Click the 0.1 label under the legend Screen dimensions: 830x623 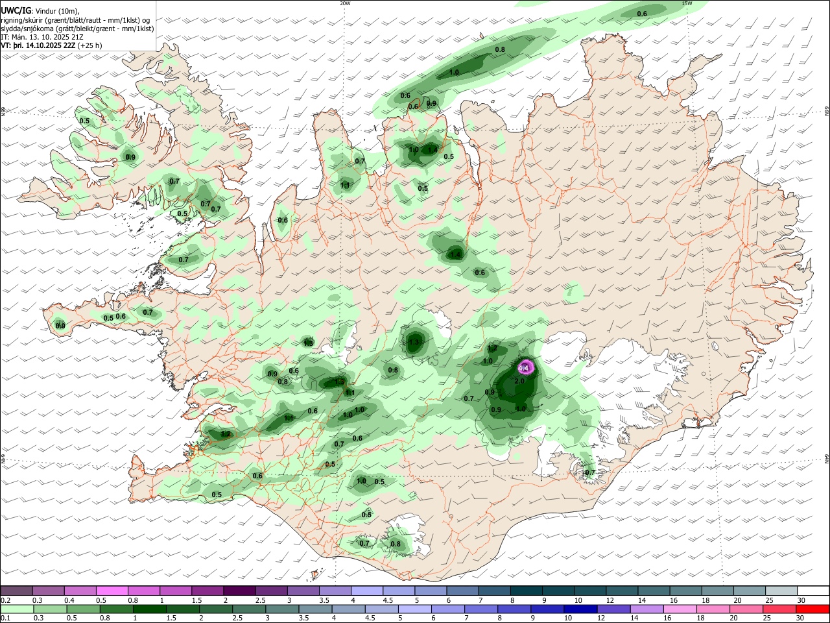pos(5,618)
